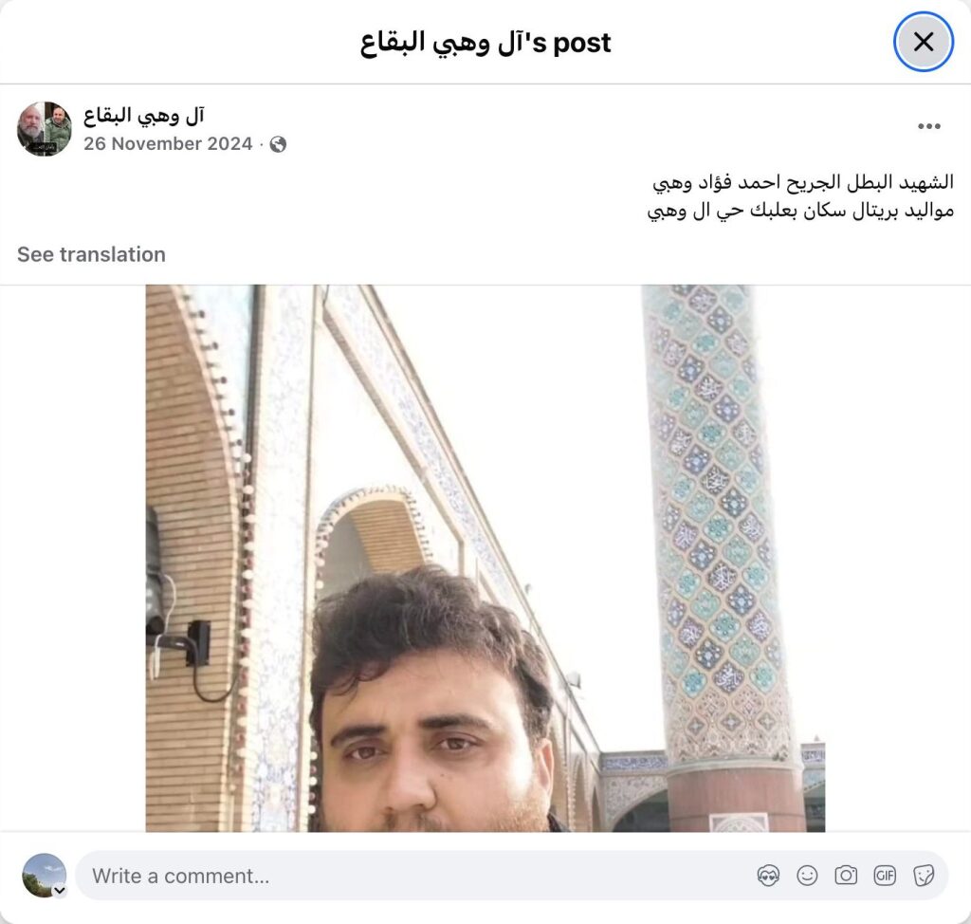Viewport: 971px width, 924px height.
Task: Open the GIF picker in comment box
Action: pyautogui.click(x=885, y=876)
